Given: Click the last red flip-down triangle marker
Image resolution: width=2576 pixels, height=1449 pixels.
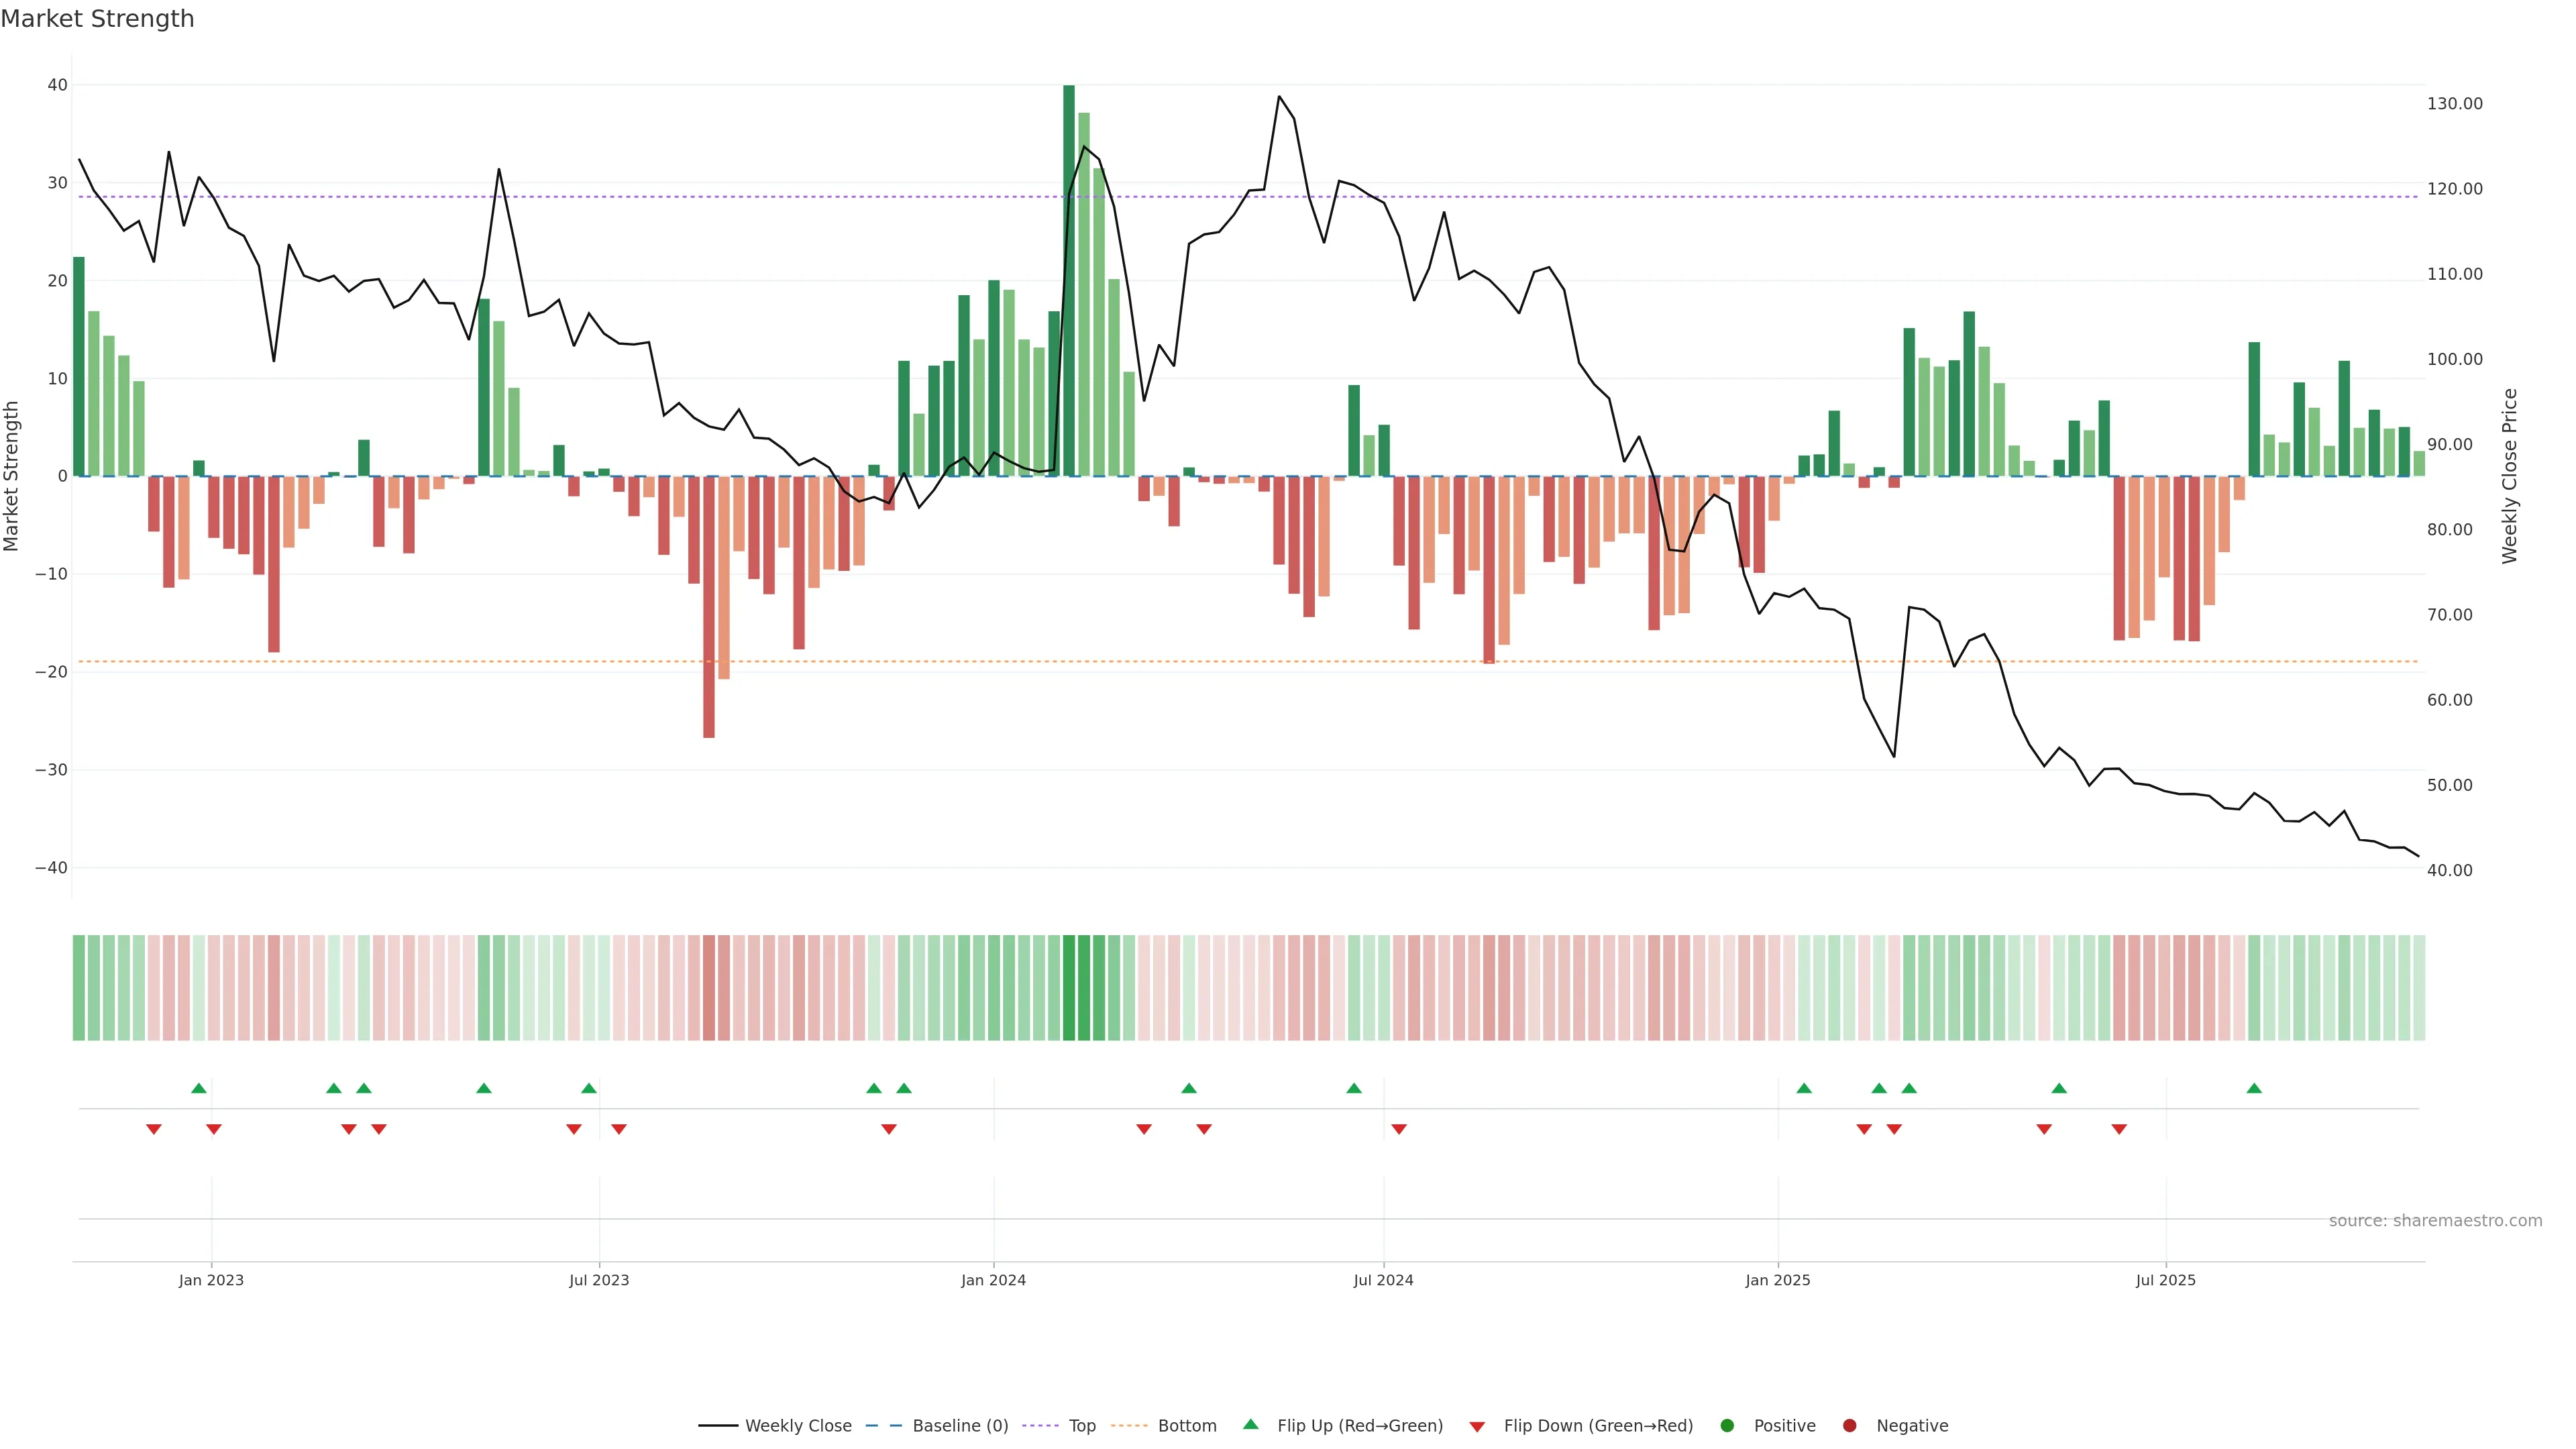Looking at the screenshot, I should [x=2119, y=1129].
